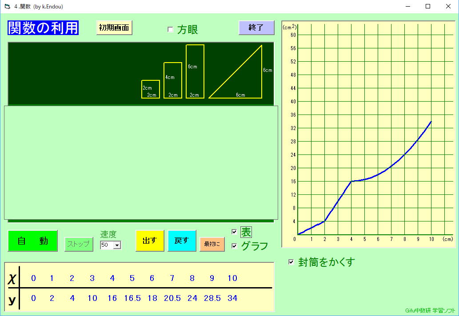This screenshot has height=316, width=459.
Task: Click the グラフ label text
Action: tap(254, 246)
